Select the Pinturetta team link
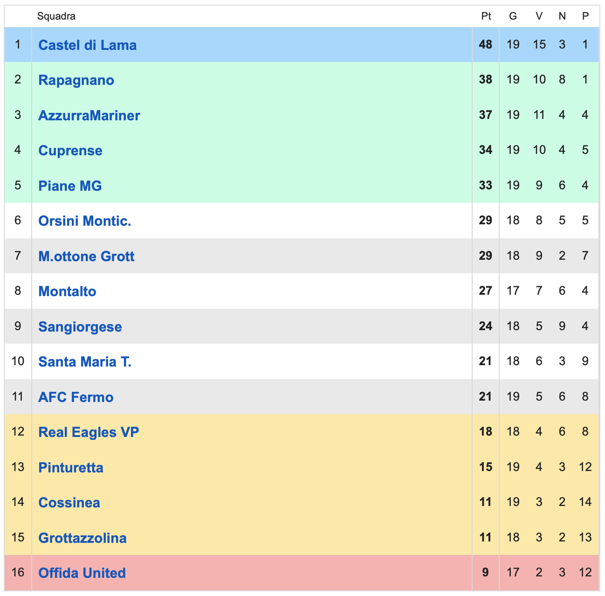The width and height of the screenshot is (605, 596). 71,468
